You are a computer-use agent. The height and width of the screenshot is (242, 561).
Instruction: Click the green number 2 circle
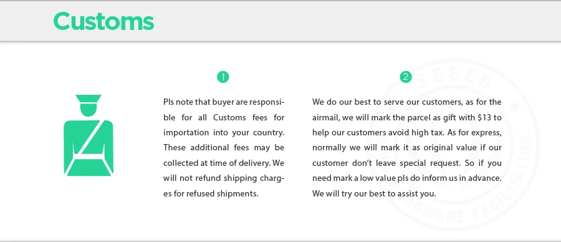[x=405, y=77]
